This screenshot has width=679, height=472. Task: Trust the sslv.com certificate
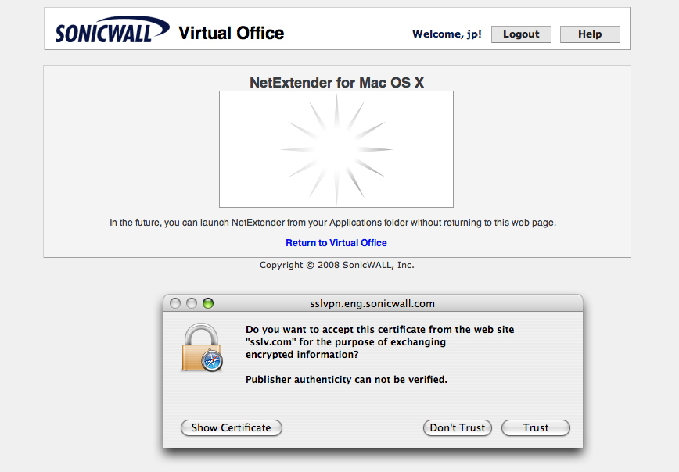[x=536, y=427]
